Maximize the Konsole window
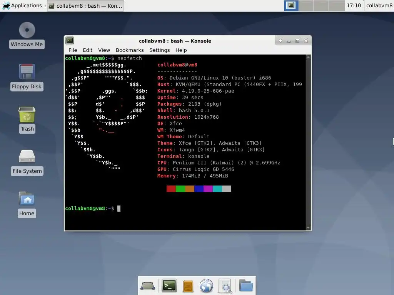Screen dimensions: 394x295 [x=297, y=41]
